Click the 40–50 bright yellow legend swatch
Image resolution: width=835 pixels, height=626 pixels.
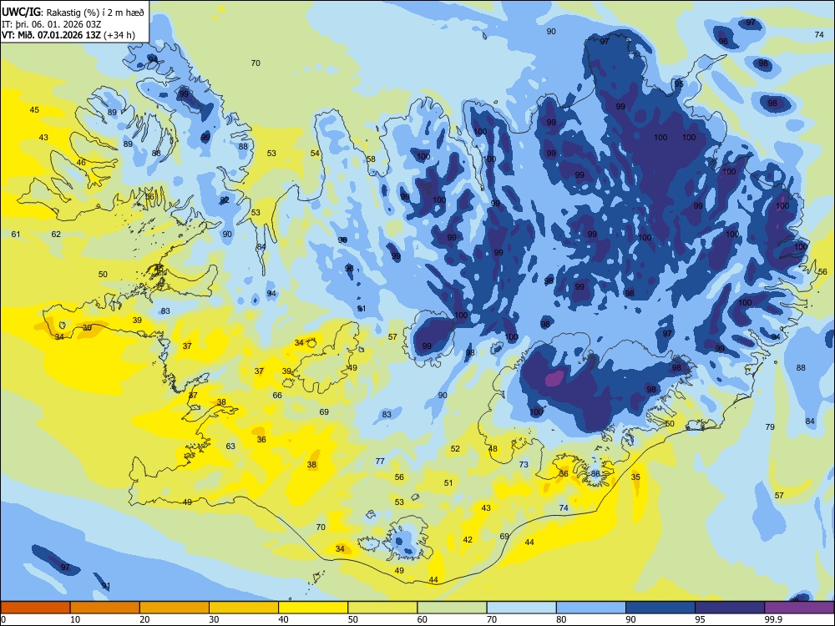click(313, 608)
